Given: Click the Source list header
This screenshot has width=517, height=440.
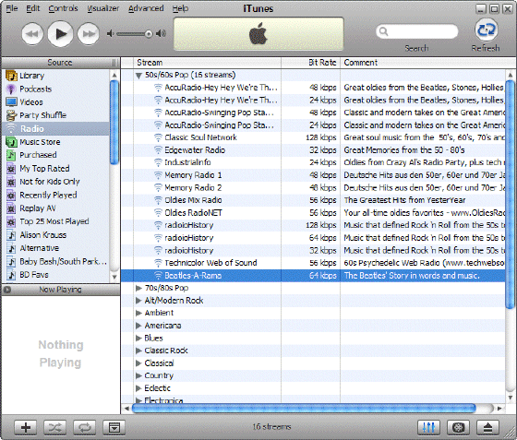Looking at the screenshot, I should click(59, 63).
